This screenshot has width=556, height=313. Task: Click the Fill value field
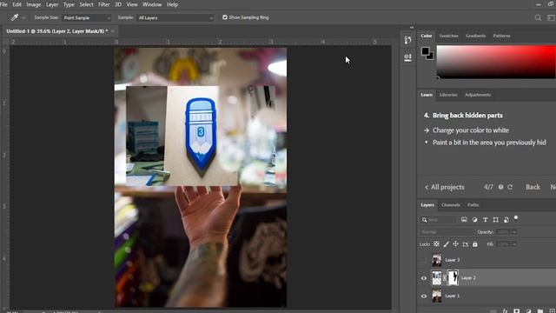(x=502, y=244)
